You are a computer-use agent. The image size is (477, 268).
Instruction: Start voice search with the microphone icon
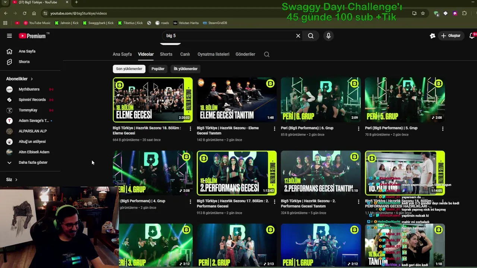(328, 36)
